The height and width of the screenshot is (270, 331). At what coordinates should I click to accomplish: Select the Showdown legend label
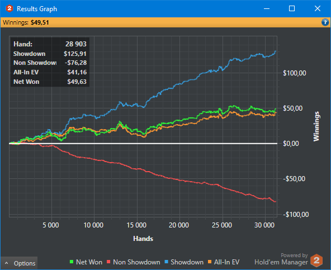(187, 262)
